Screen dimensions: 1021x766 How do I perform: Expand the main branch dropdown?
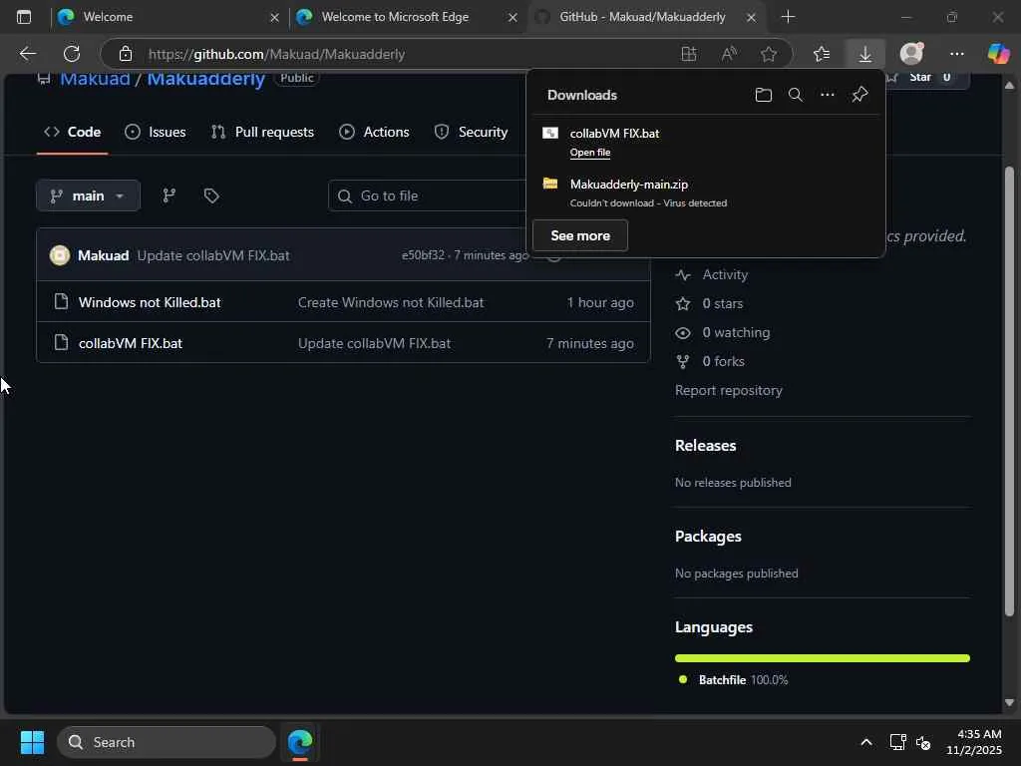[88, 195]
